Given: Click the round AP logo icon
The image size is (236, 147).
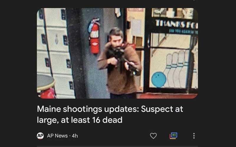Looking at the screenshot, I should coord(40,136).
